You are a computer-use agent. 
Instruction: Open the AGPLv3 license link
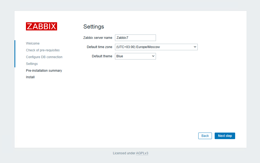[142, 153]
